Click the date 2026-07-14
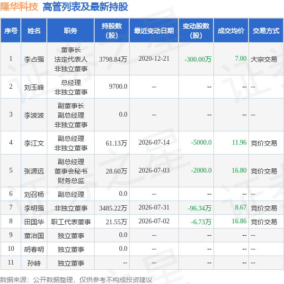 click(154, 142)
